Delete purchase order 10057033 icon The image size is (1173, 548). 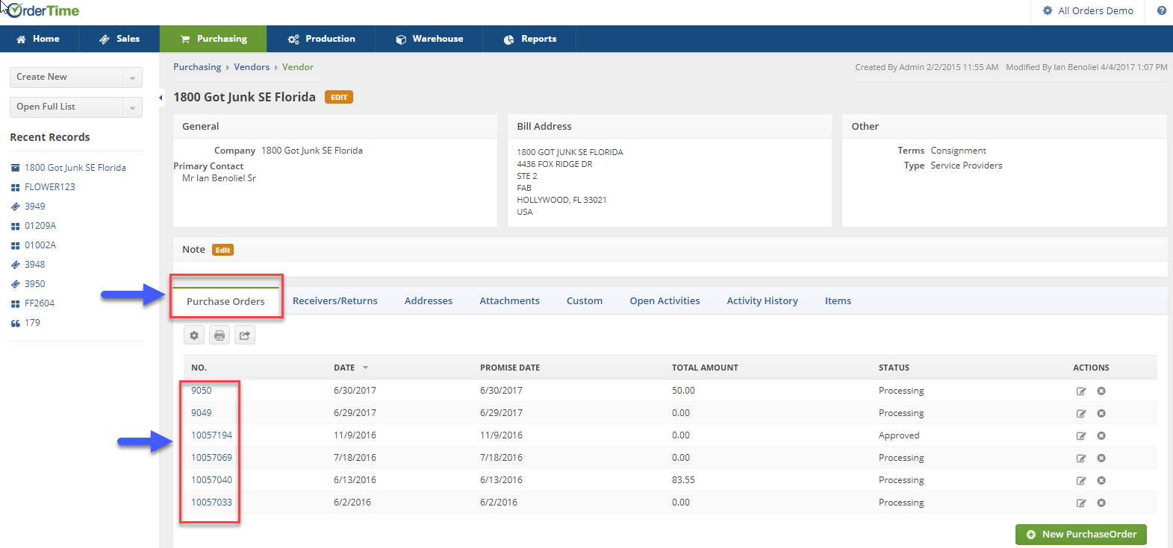click(x=1101, y=503)
